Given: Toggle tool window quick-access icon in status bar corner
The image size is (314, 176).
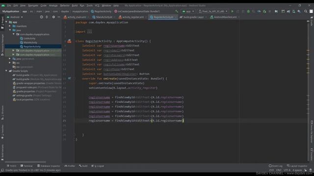Looking at the screenshot, I should pyautogui.click(x=2, y=170).
